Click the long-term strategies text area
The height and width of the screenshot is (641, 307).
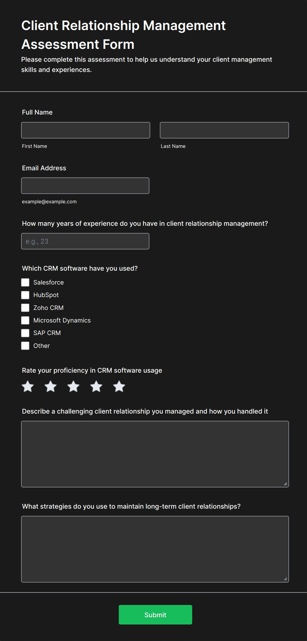pos(155,549)
